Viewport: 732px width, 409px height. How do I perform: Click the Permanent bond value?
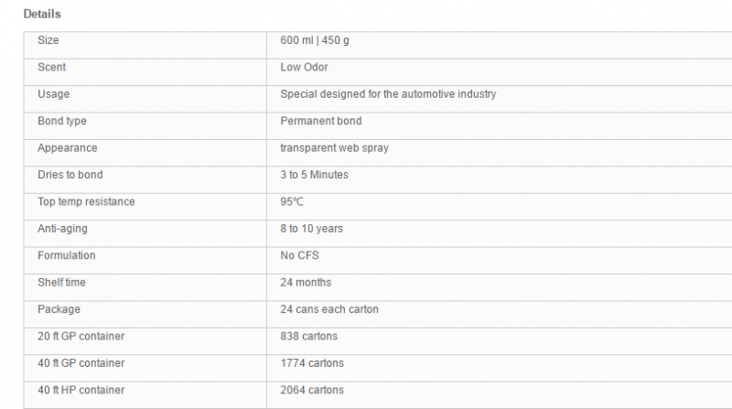(321, 122)
